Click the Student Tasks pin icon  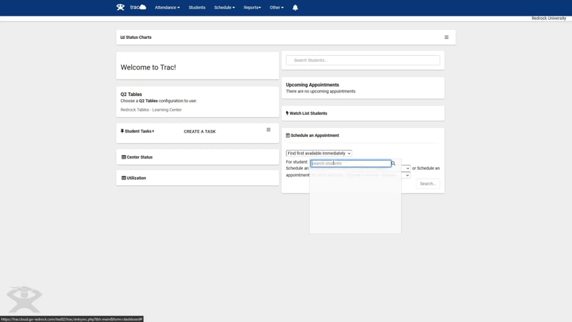(122, 131)
